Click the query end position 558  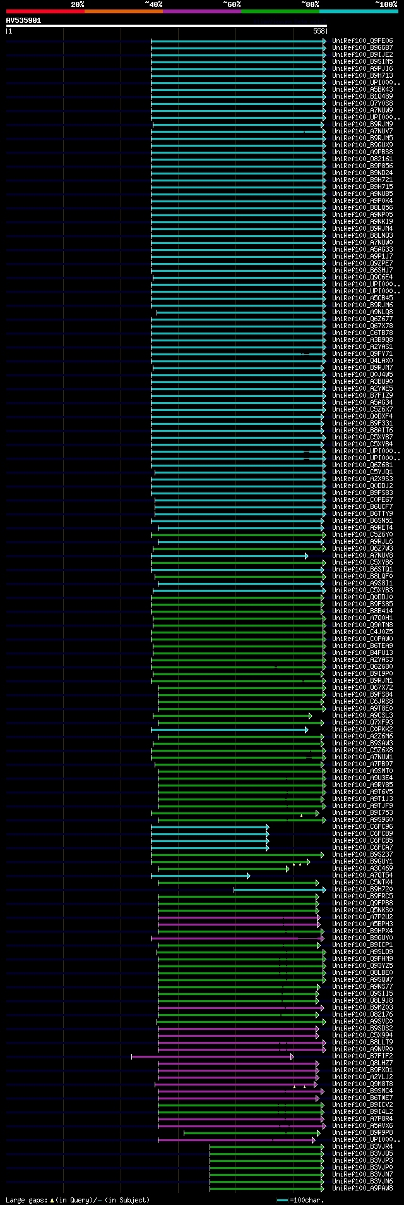(x=319, y=31)
